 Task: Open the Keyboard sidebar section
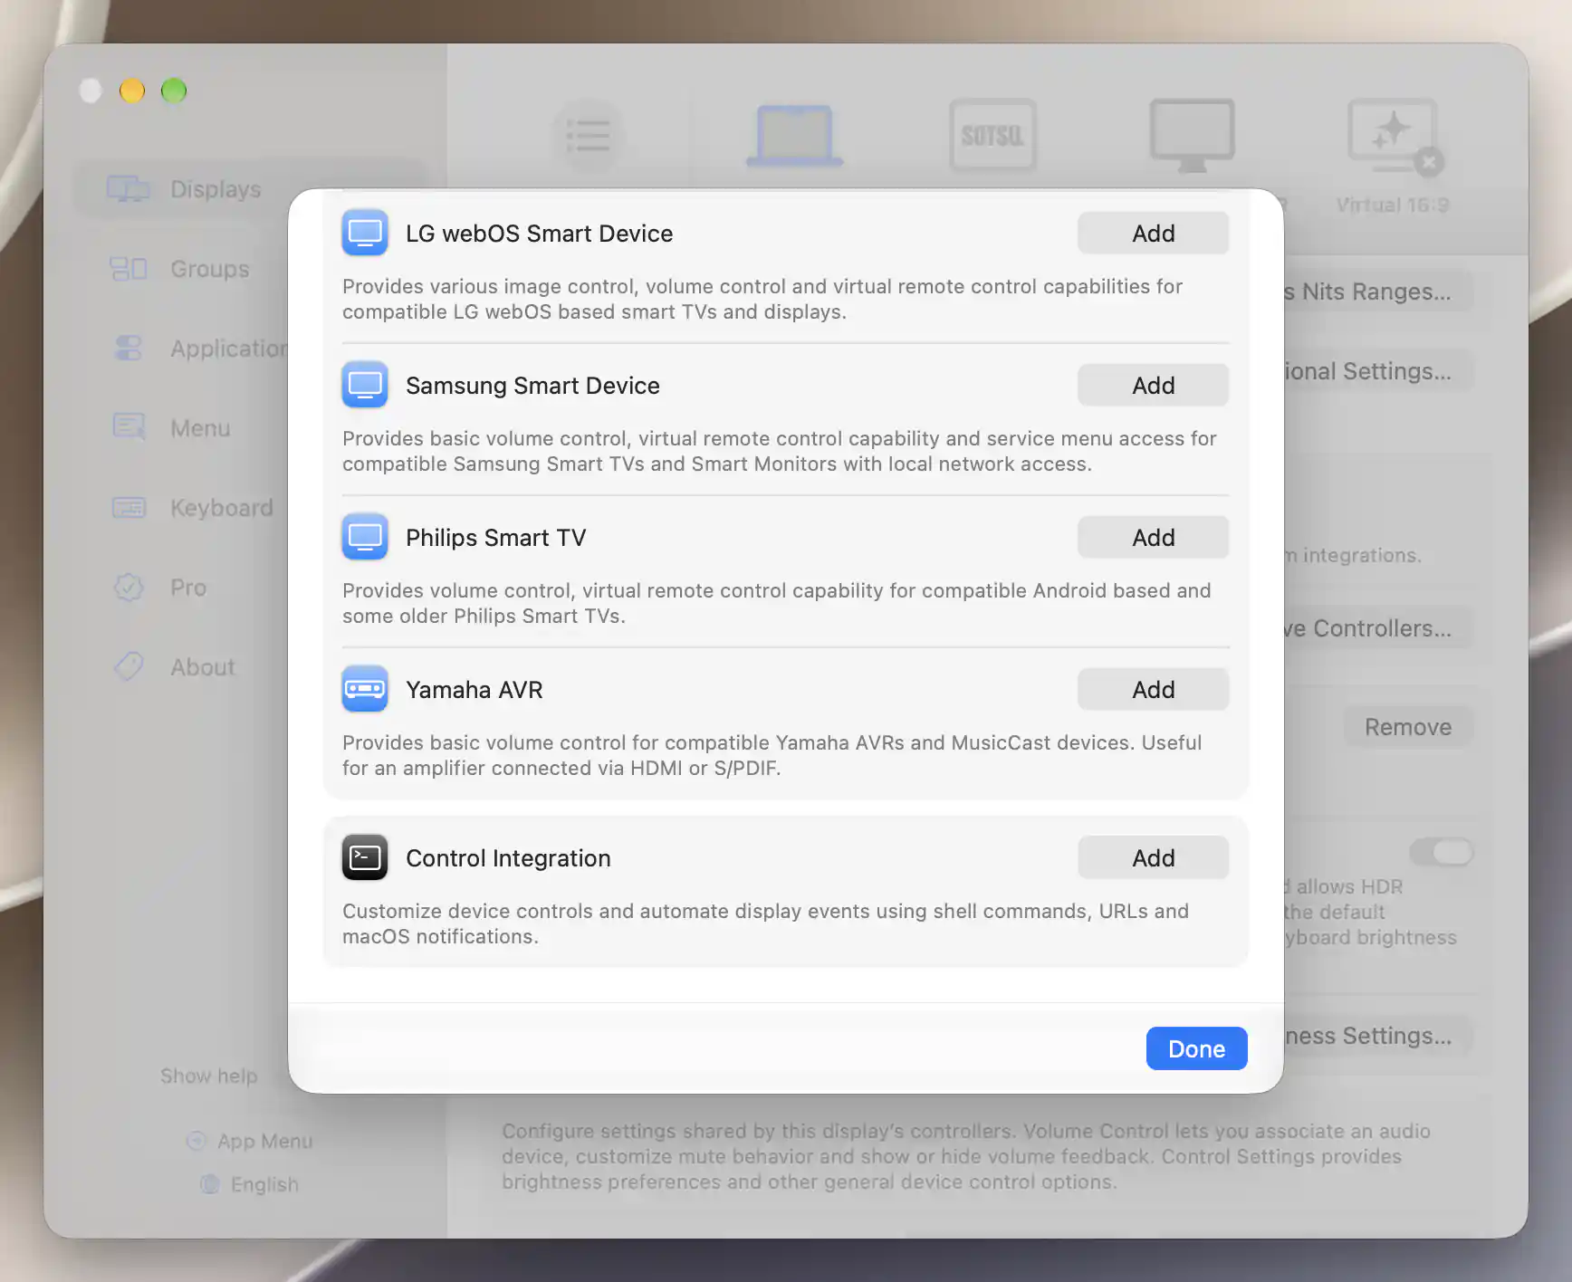click(x=221, y=508)
